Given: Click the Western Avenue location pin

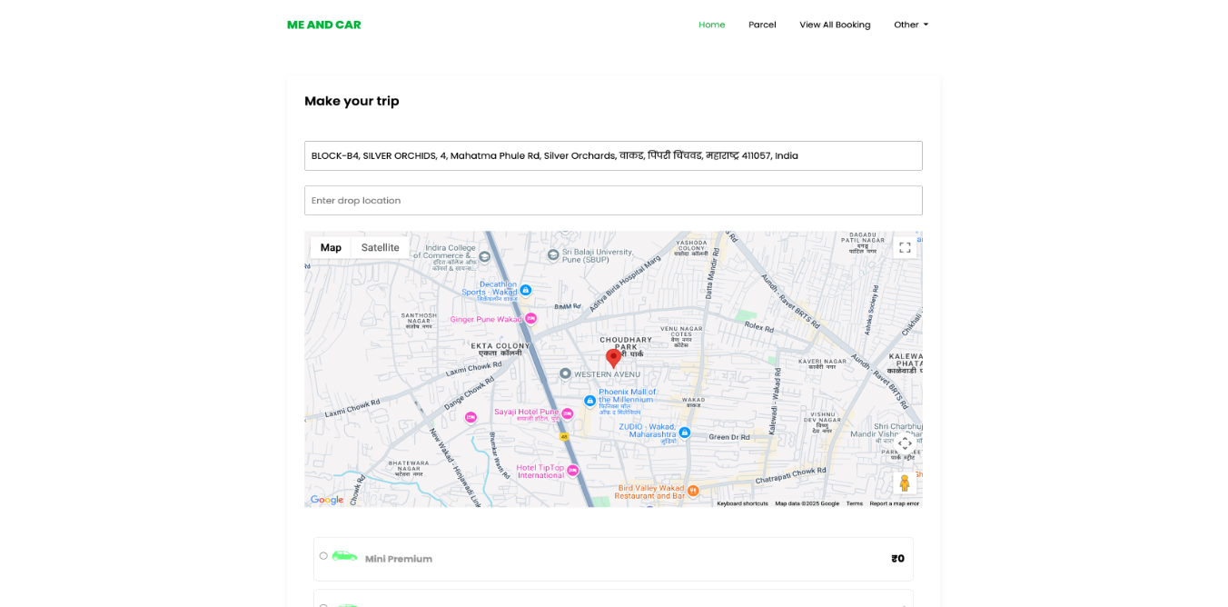Looking at the screenshot, I should [565, 373].
